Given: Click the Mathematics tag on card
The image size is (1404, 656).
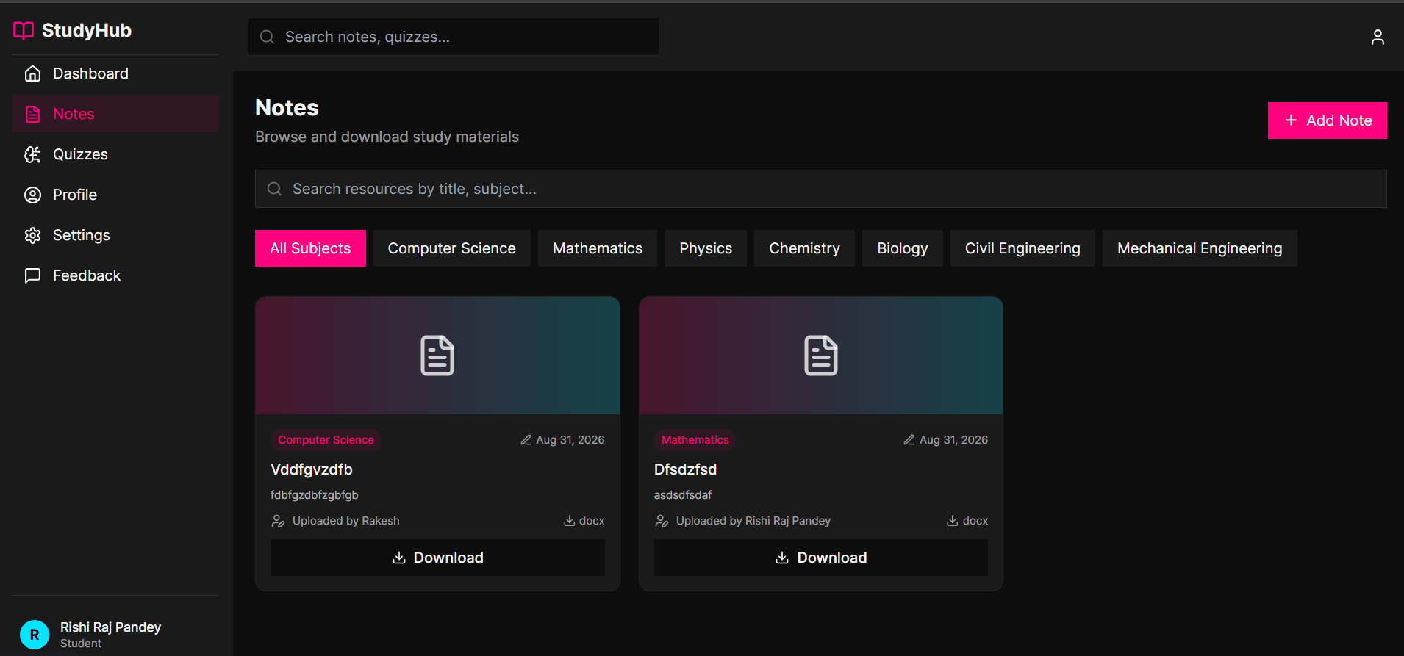Looking at the screenshot, I should tap(695, 439).
